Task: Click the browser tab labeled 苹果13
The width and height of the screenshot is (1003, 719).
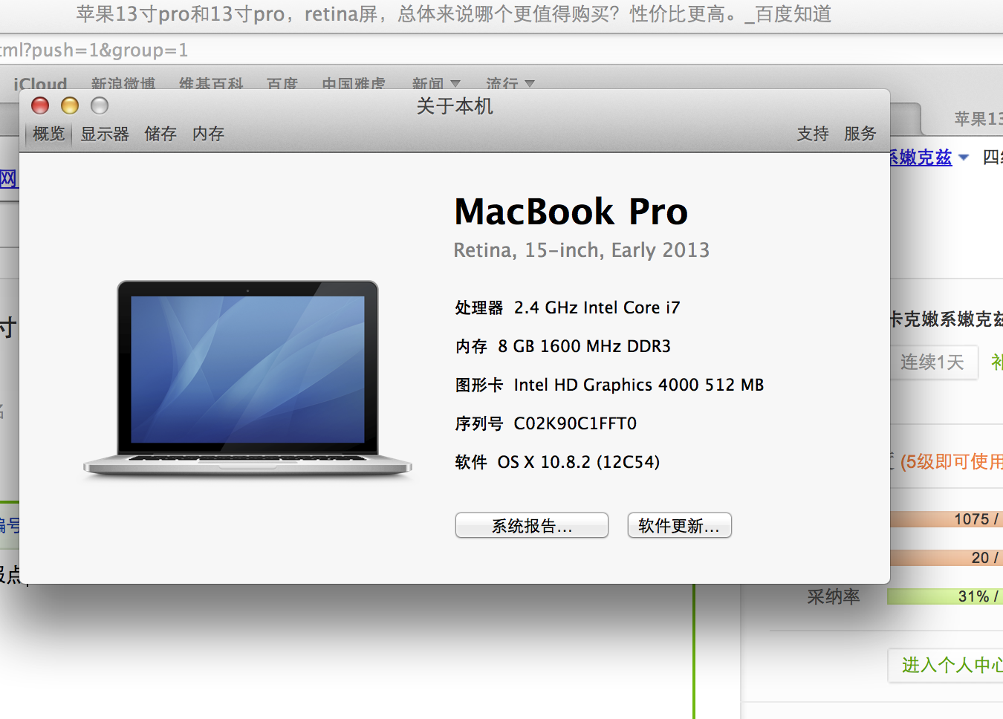Action: (x=963, y=119)
